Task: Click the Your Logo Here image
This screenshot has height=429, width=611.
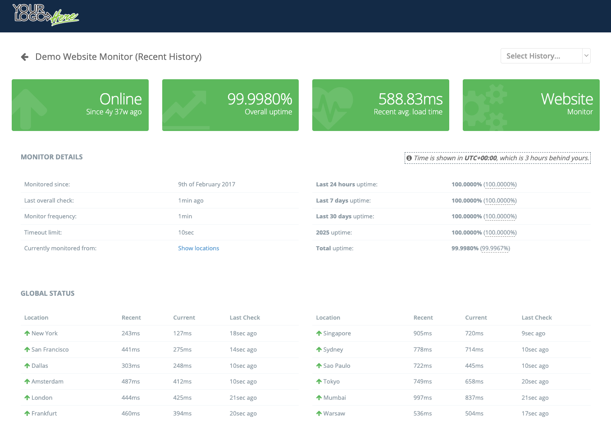Action: coord(46,15)
